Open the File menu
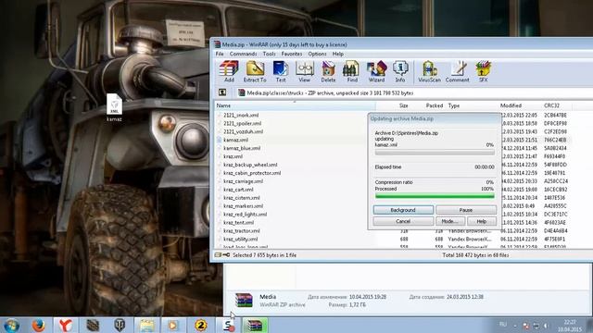 pos(220,54)
